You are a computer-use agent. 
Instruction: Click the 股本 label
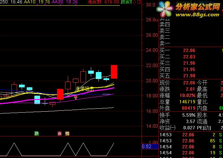click(202, 115)
